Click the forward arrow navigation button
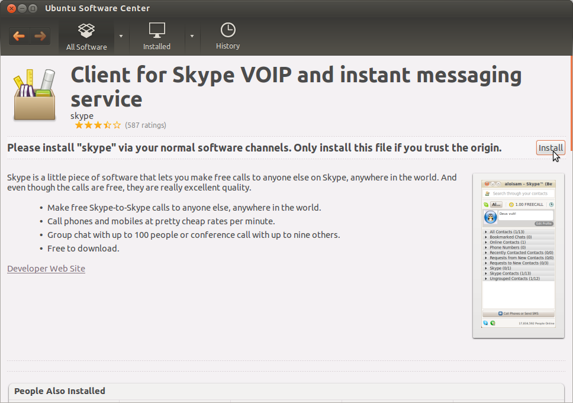This screenshot has width=573, height=403. pos(40,37)
